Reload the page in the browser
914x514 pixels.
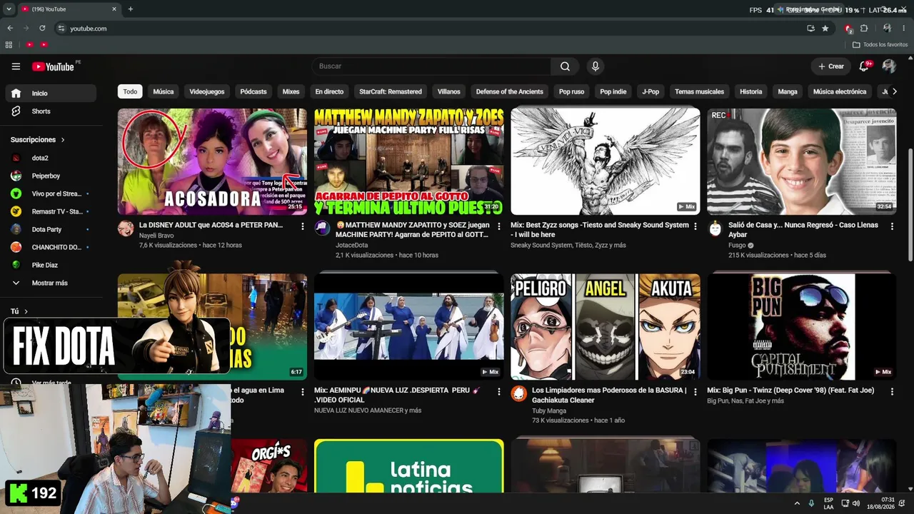click(42, 29)
